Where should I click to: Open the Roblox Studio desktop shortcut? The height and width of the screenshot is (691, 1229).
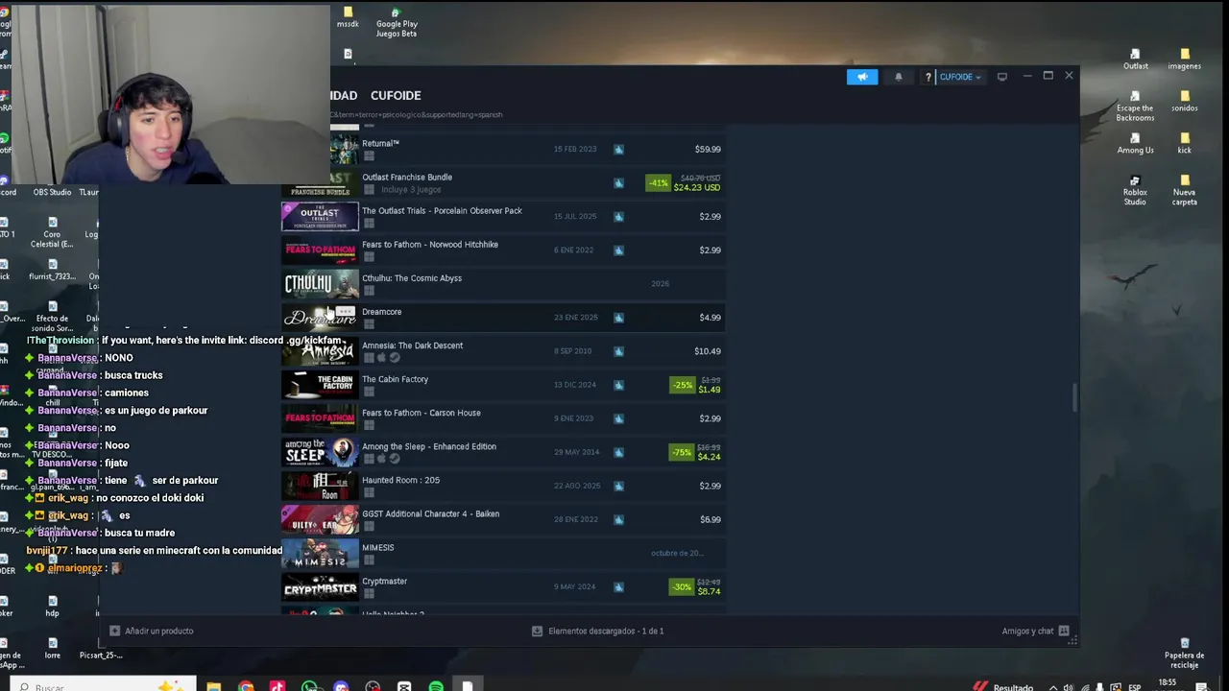1135,190
